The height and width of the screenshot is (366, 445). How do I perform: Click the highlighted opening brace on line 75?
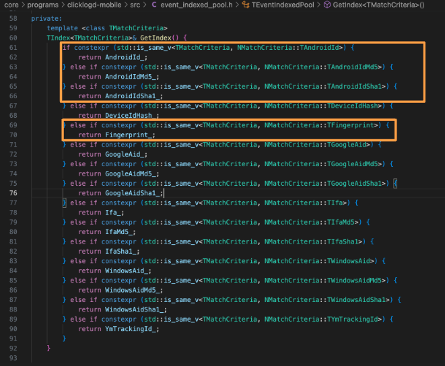pyautogui.click(x=395, y=183)
